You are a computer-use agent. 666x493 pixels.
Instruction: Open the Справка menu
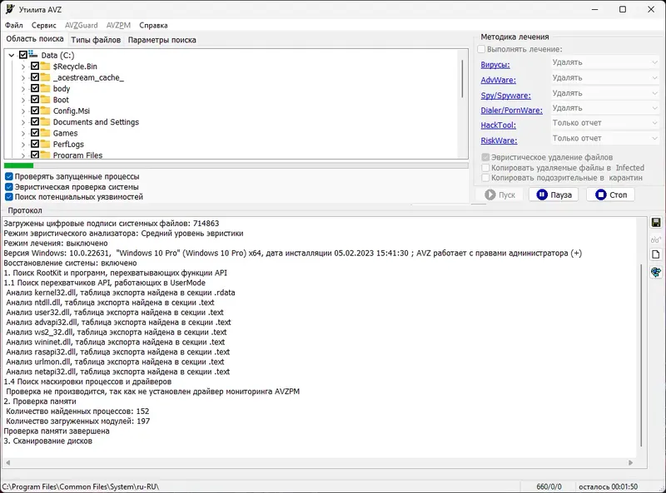[x=153, y=26]
